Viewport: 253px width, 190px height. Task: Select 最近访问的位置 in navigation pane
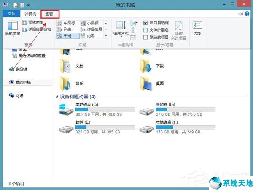coord(29,56)
